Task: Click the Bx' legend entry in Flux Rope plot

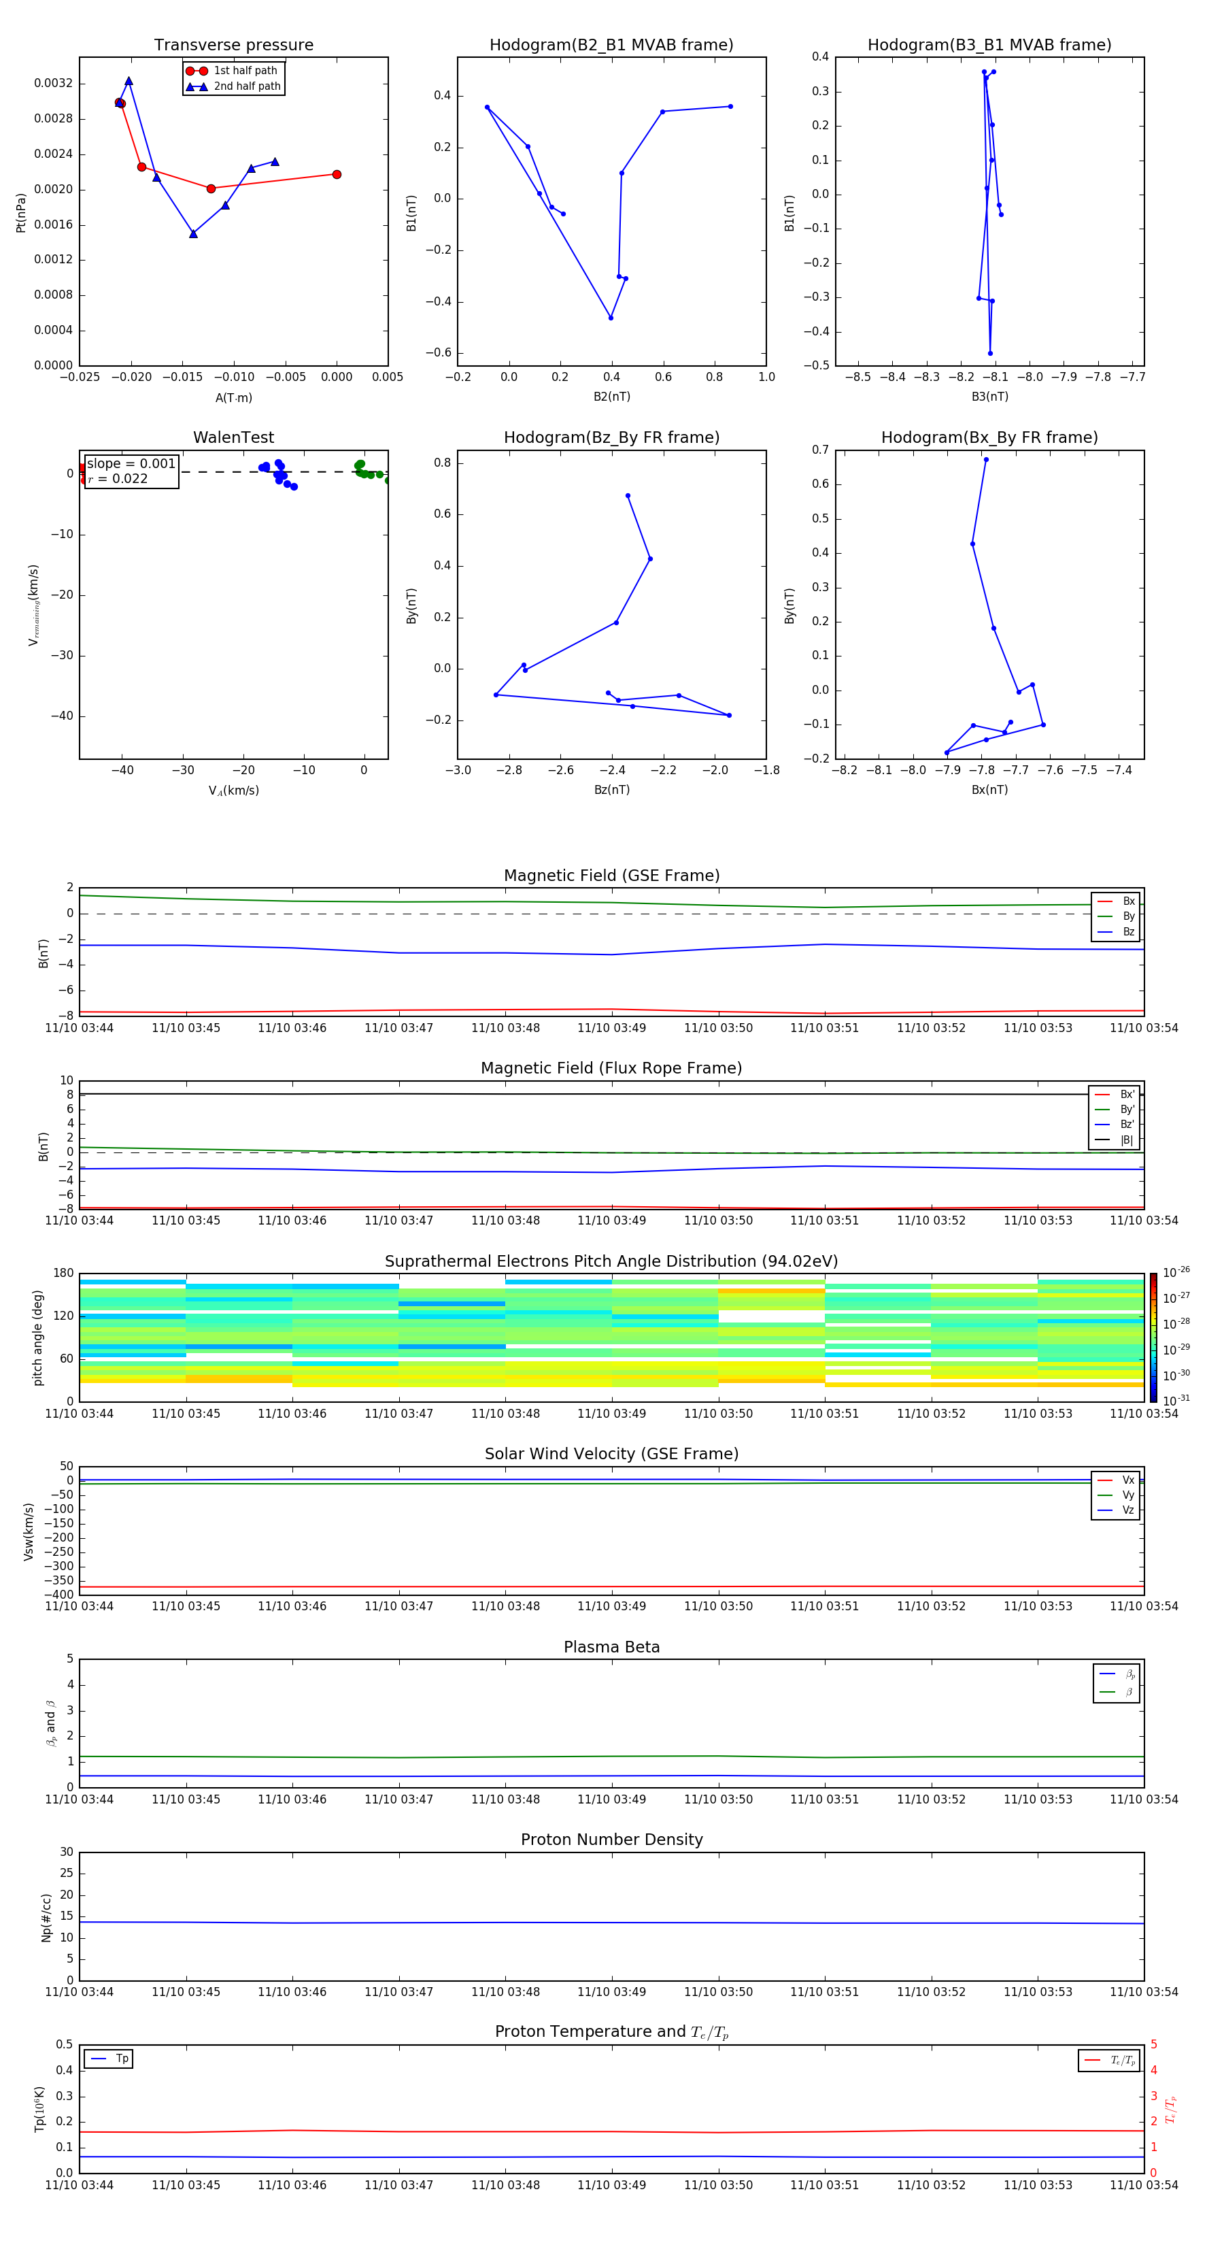Action: (x=1115, y=1095)
